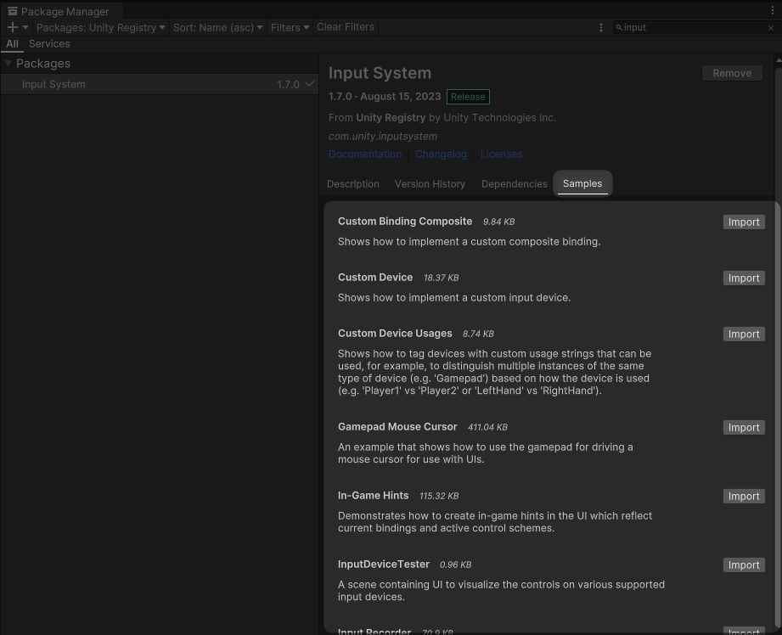Click the 18.37 KB size label
Viewport: 782px width, 635px height.
coord(441,278)
